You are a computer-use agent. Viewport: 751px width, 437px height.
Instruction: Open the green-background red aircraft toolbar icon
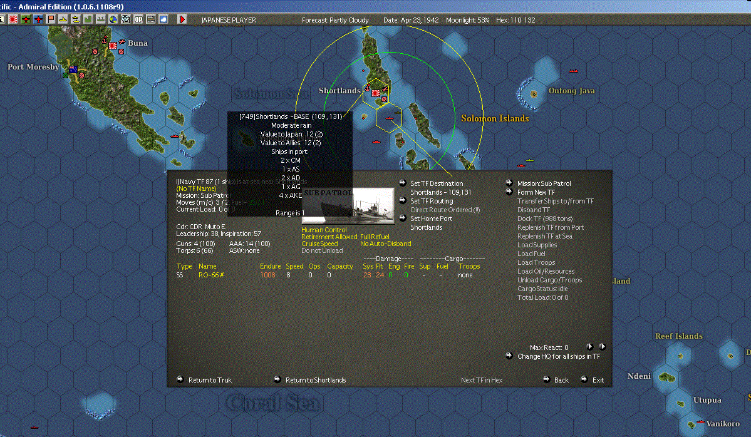coord(26,19)
